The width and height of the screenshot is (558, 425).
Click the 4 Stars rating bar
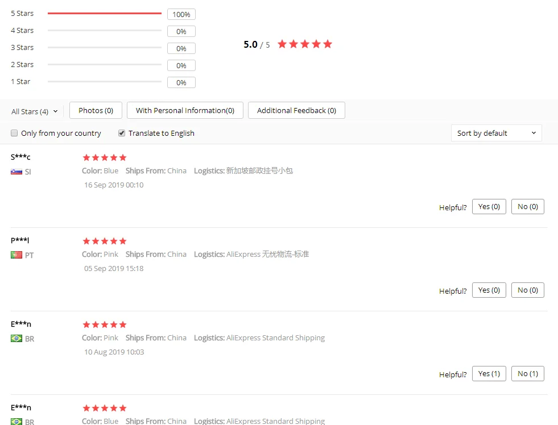[x=105, y=31]
